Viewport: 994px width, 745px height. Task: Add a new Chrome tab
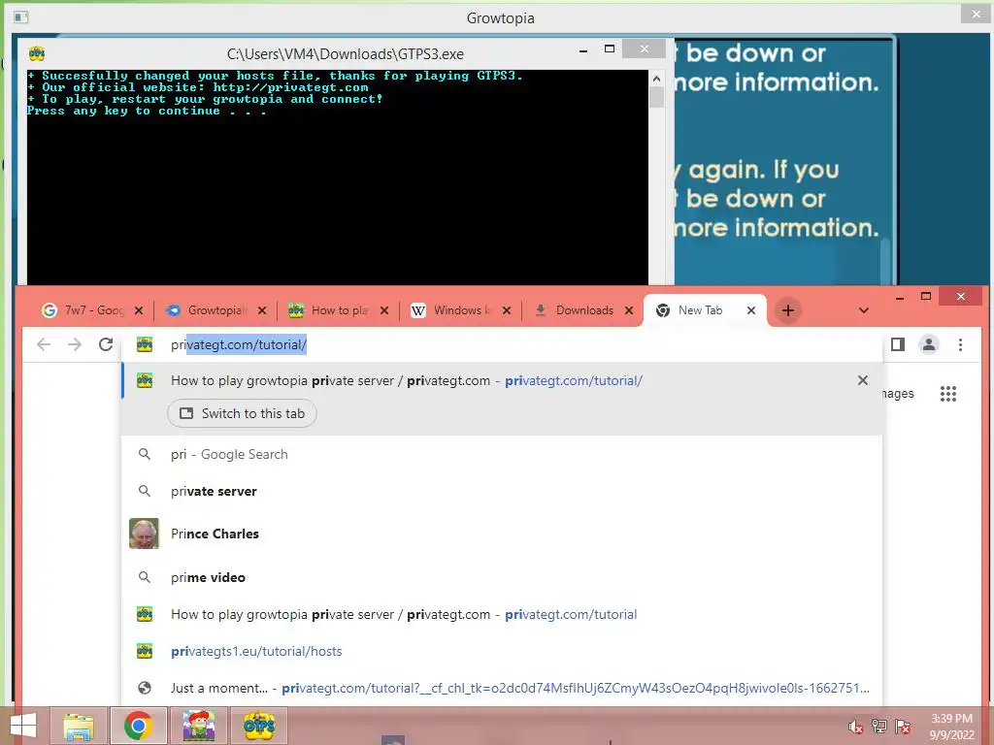pyautogui.click(x=788, y=310)
